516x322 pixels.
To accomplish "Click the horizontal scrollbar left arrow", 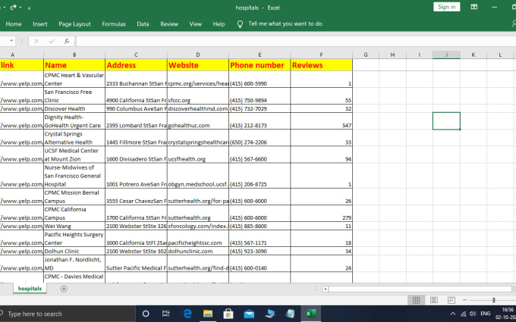I will (x=325, y=289).
